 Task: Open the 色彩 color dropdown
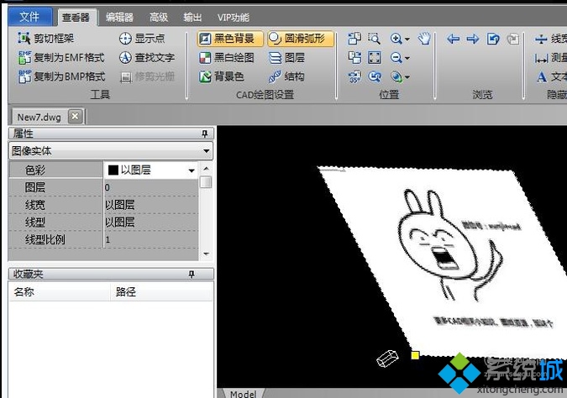(x=192, y=170)
